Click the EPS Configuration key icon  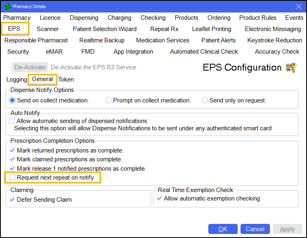pos(291,67)
